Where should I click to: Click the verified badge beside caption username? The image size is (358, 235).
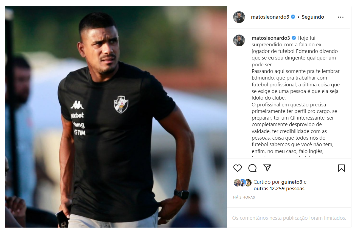point(294,38)
